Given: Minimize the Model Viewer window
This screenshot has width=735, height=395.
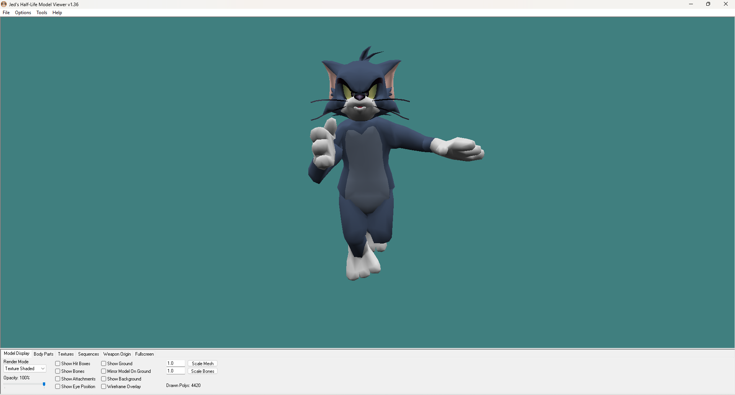Looking at the screenshot, I should 691,4.
